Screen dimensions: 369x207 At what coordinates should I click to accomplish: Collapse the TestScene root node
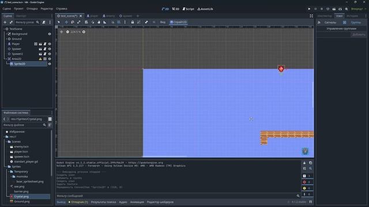[x=4, y=29]
